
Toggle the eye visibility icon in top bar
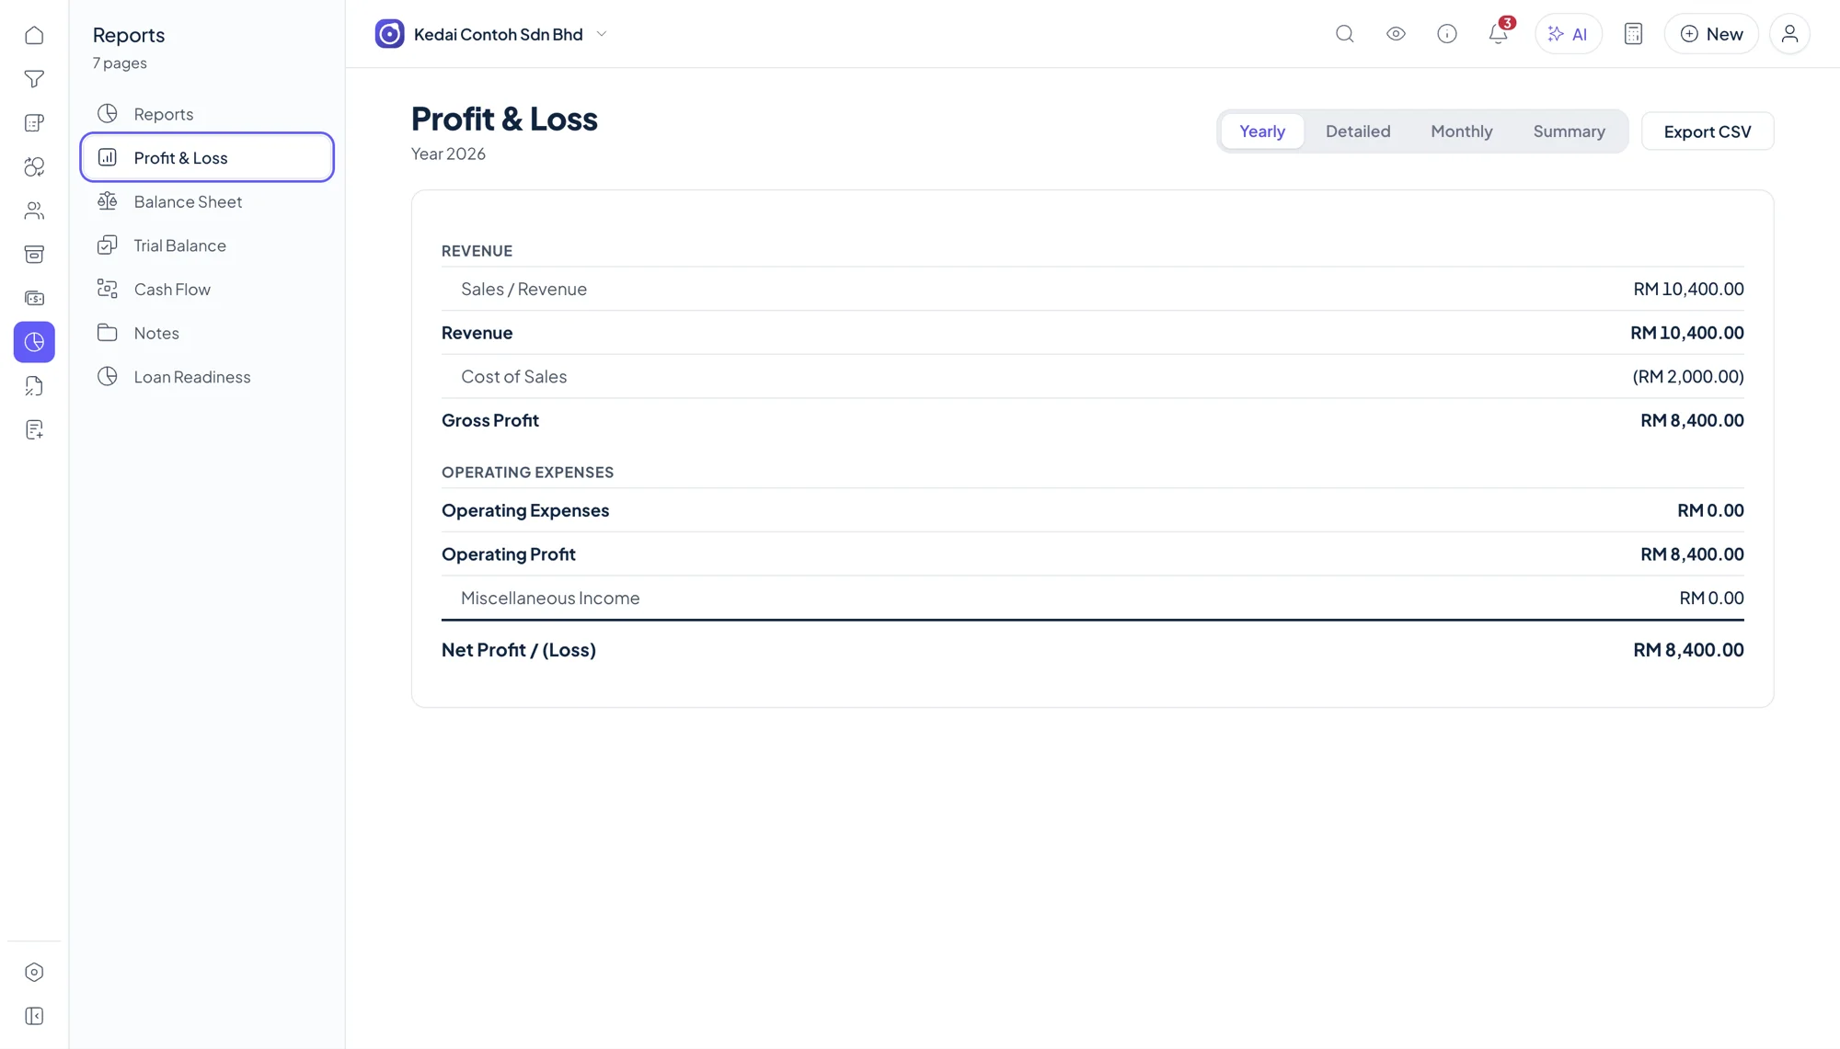click(1396, 34)
